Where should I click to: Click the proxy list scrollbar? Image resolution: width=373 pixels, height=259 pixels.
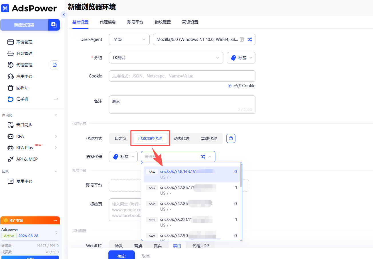241,176
